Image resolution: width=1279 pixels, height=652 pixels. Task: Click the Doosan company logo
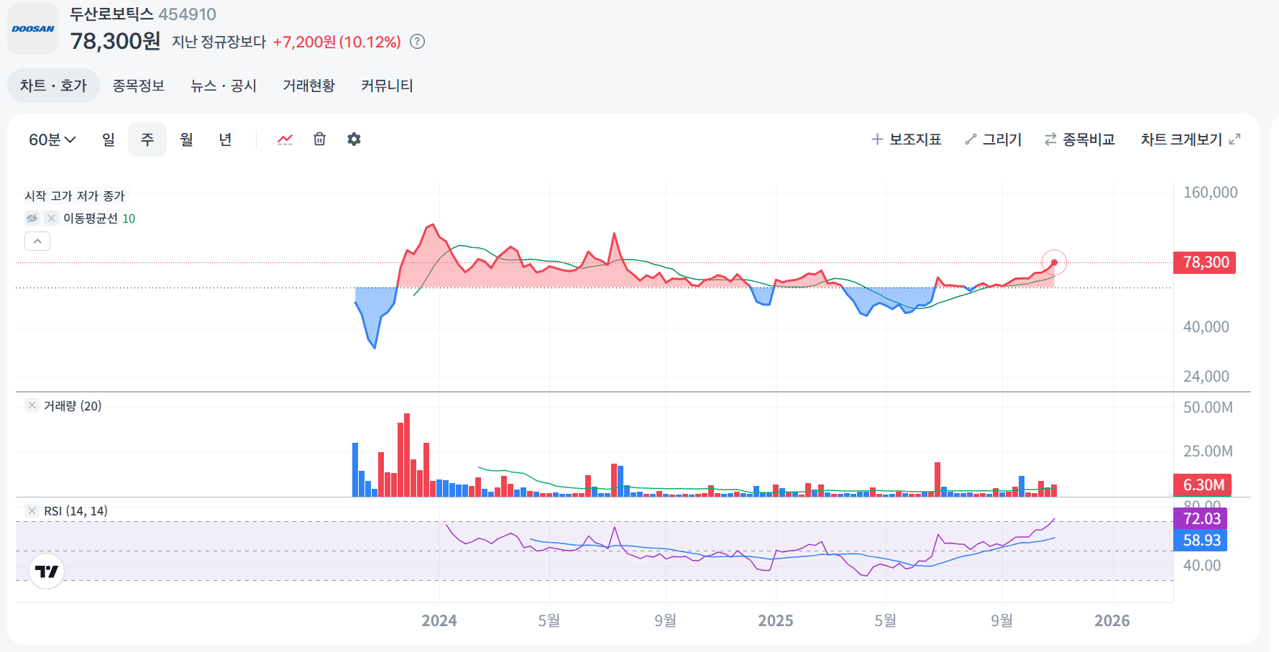[33, 29]
